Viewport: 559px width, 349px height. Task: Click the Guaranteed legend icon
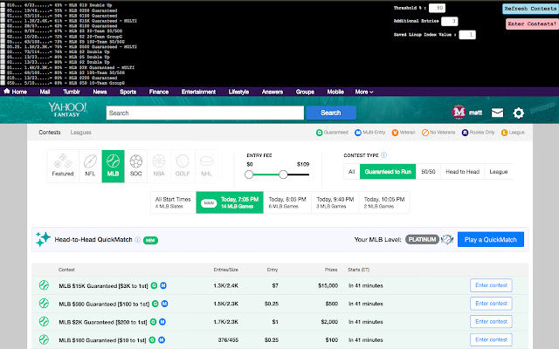click(x=320, y=133)
